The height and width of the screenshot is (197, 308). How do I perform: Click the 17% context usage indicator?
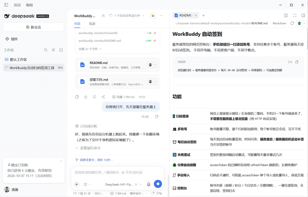(157, 193)
